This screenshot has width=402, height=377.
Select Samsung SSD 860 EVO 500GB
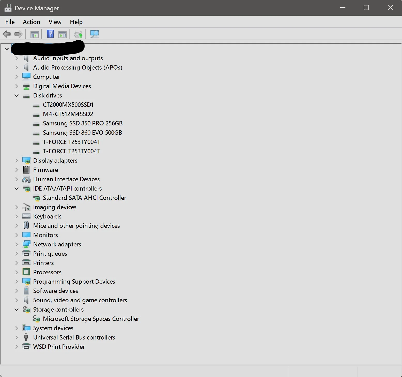pos(82,133)
